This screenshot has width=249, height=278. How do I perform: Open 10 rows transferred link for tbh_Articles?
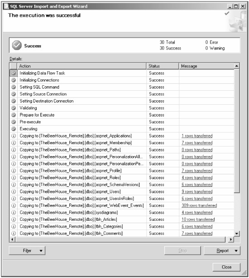(198, 219)
